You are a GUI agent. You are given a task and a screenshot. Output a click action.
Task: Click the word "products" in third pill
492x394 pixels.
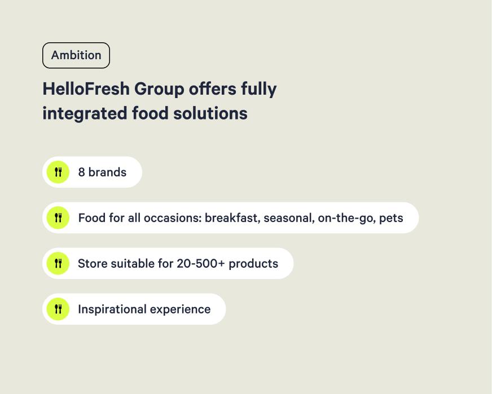[253, 264]
